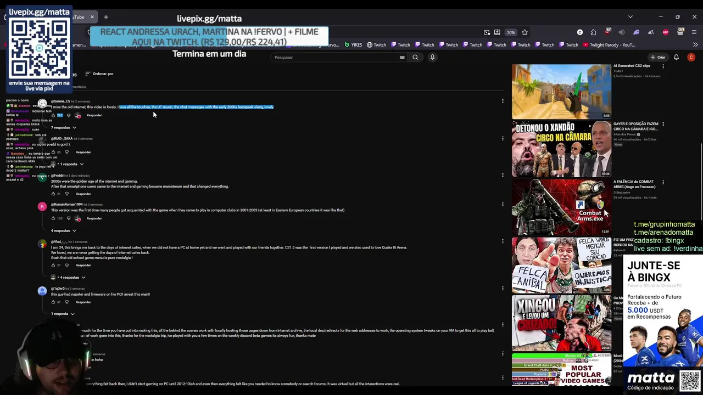The height and width of the screenshot is (395, 703).
Task: Reply to the @Serene_CS comment
Action: point(94,115)
